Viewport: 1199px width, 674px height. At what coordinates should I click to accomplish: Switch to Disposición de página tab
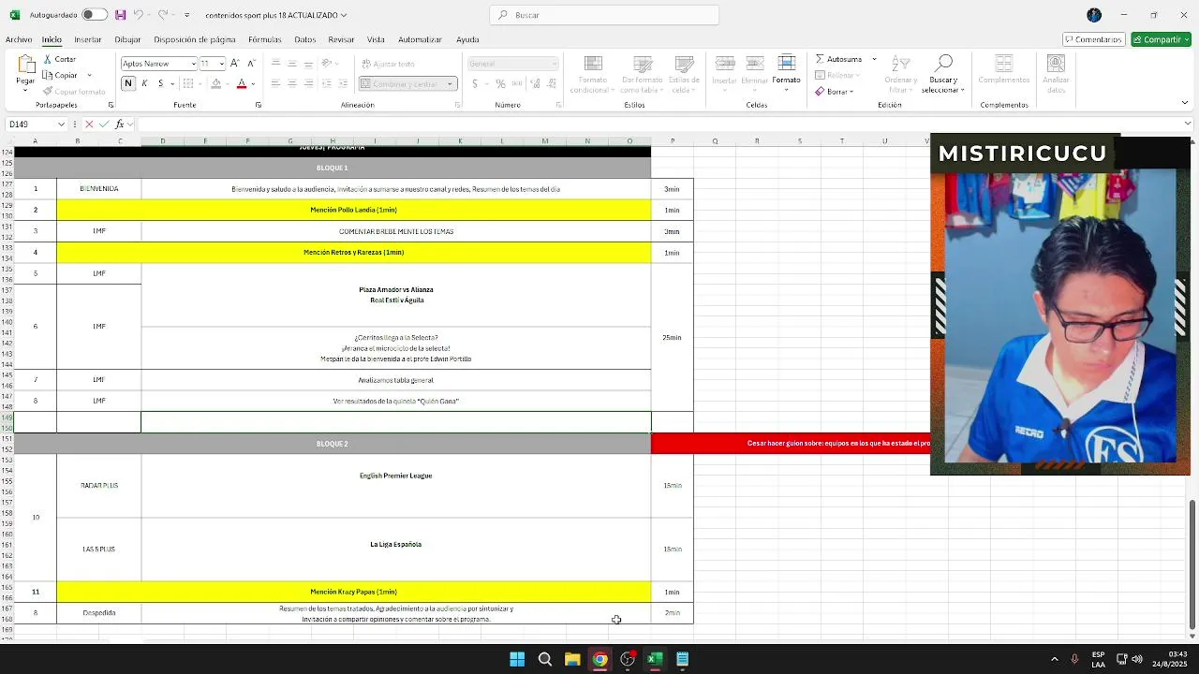(195, 39)
